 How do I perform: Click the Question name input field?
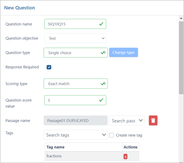click(x=75, y=24)
